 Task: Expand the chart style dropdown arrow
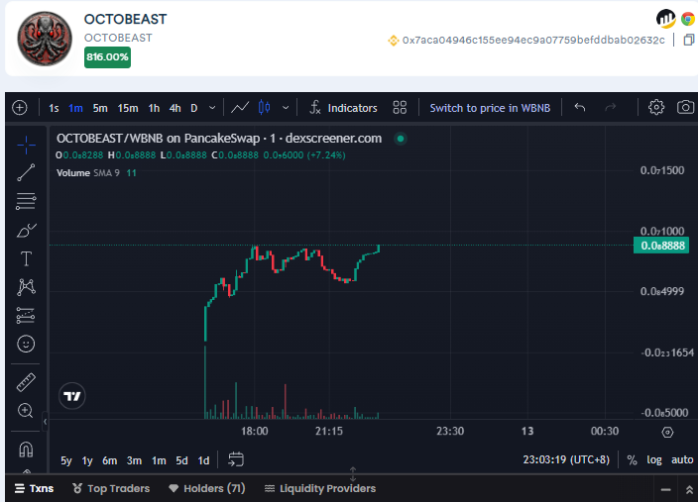286,108
